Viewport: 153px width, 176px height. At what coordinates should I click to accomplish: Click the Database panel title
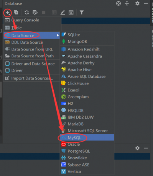(x=13, y=3)
